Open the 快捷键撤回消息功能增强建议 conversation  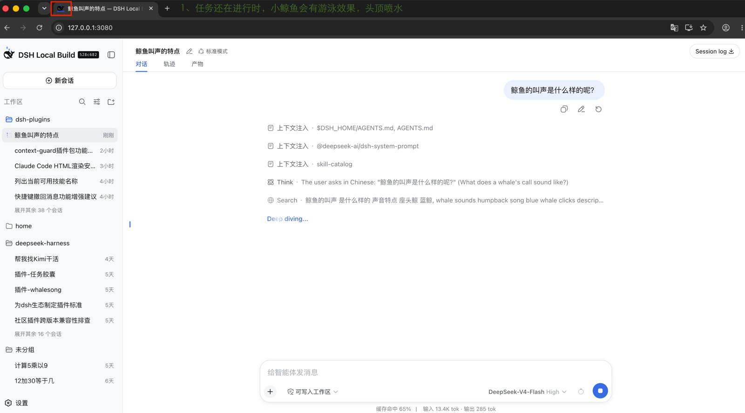point(60,196)
